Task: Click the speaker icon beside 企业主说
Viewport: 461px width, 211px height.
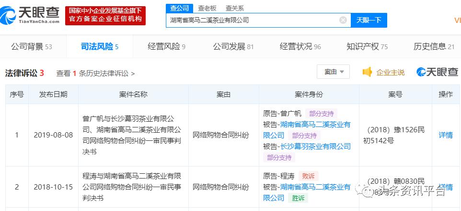Action: (367, 72)
